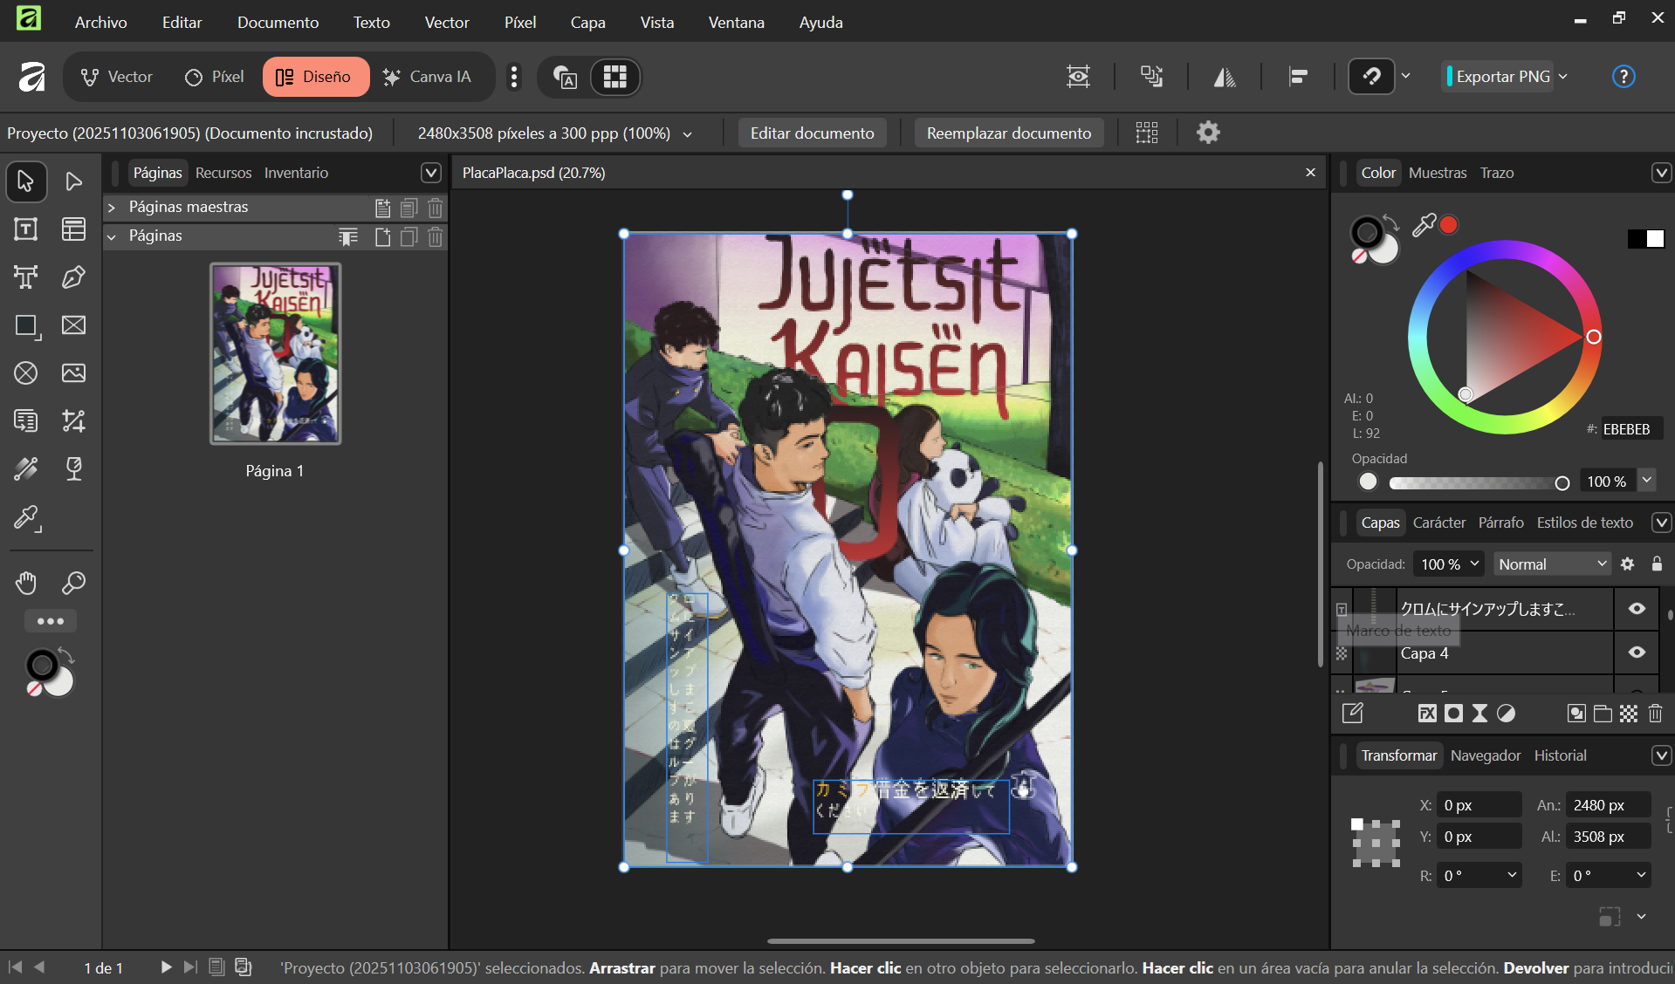This screenshot has width=1675, height=984.
Task: Click the Reemplazar documento button
Action: tap(1008, 133)
